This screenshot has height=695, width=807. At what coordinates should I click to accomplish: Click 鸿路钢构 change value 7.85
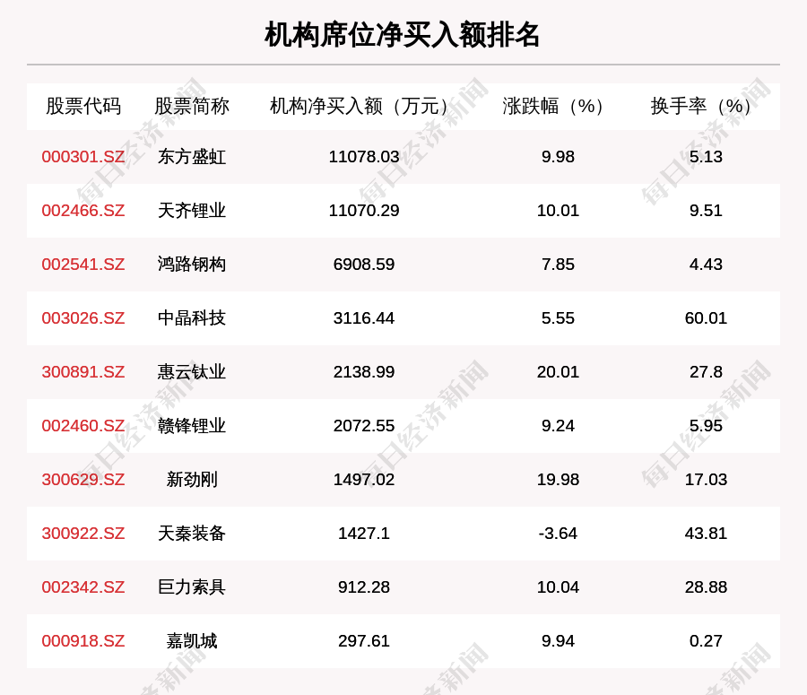coord(558,264)
